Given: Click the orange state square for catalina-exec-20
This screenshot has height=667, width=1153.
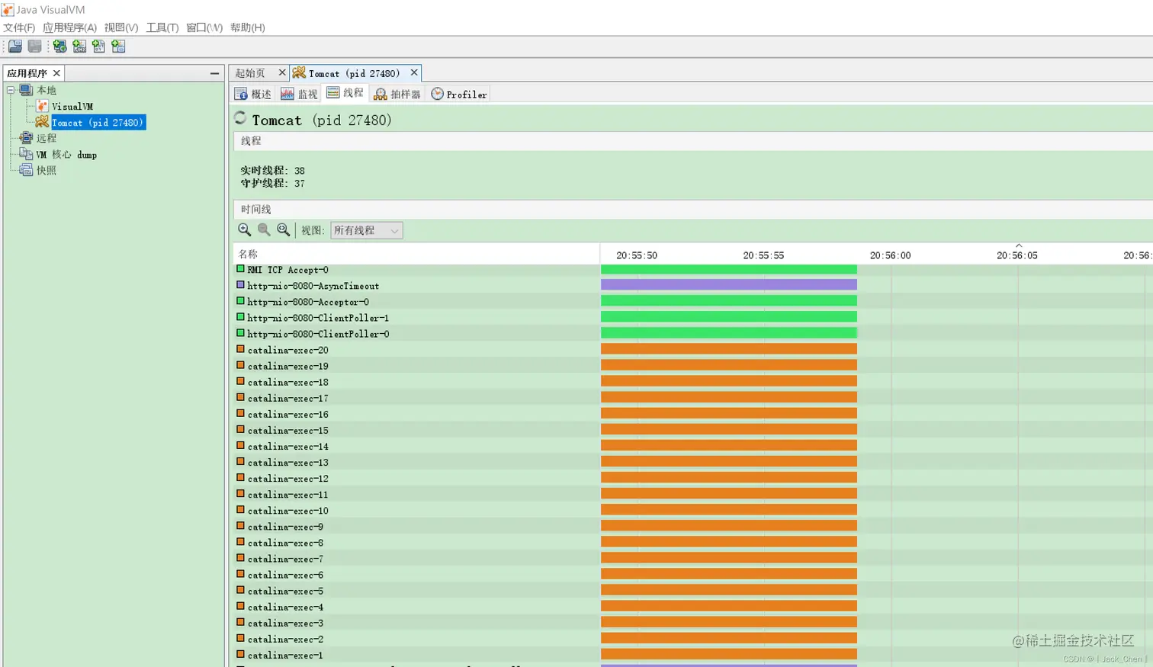Looking at the screenshot, I should 240,349.
